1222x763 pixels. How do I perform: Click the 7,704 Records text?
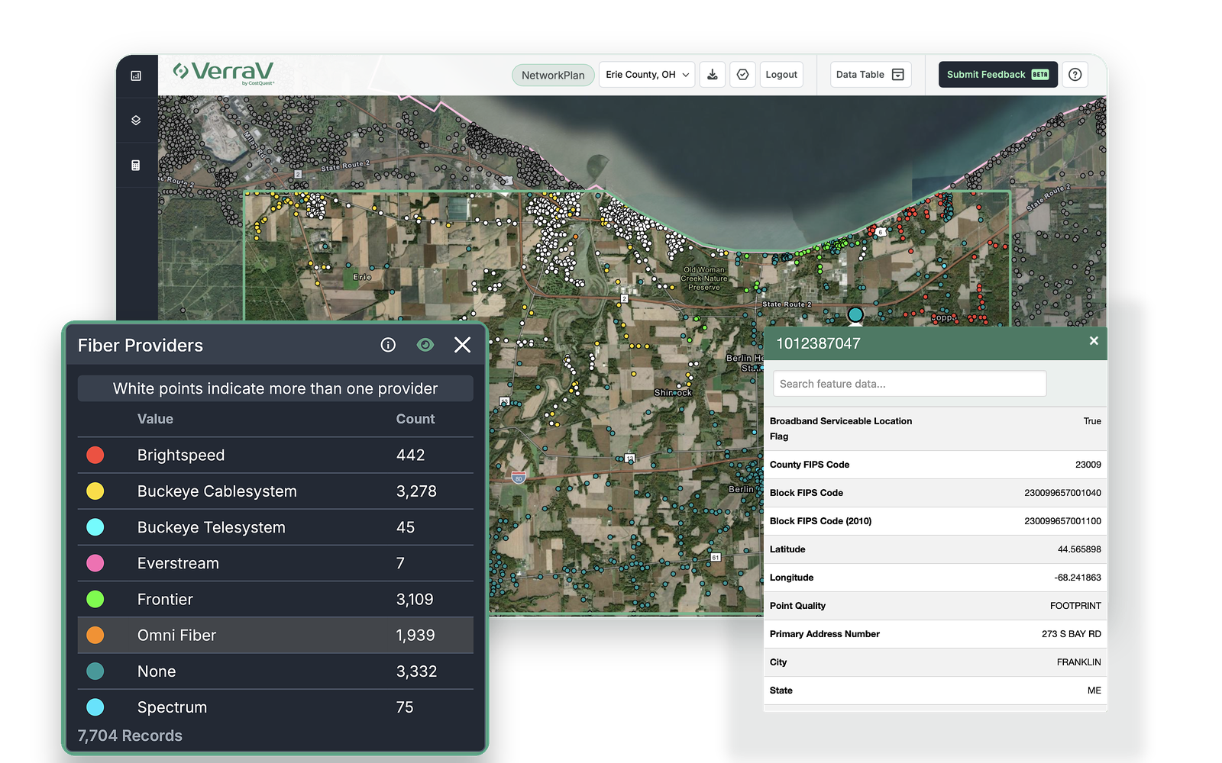click(x=130, y=736)
